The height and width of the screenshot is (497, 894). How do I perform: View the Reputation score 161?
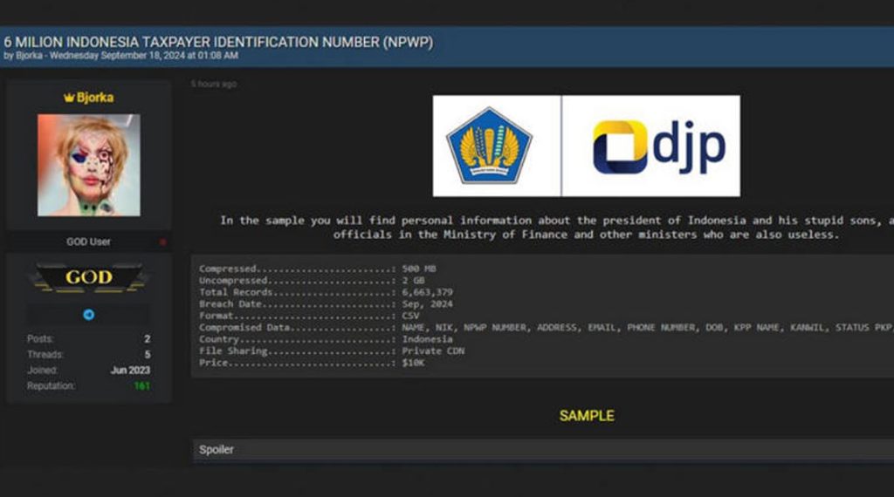point(142,386)
